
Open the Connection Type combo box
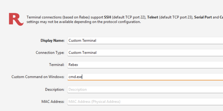click(x=145, y=53)
